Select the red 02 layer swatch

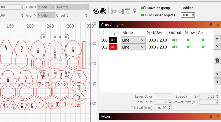point(113,47)
